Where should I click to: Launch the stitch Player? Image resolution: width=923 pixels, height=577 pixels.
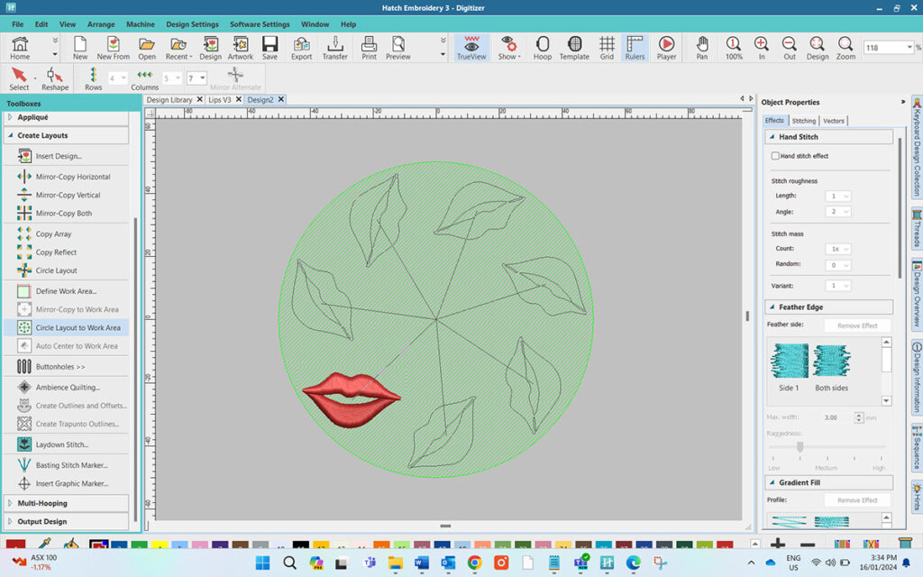[665, 47]
